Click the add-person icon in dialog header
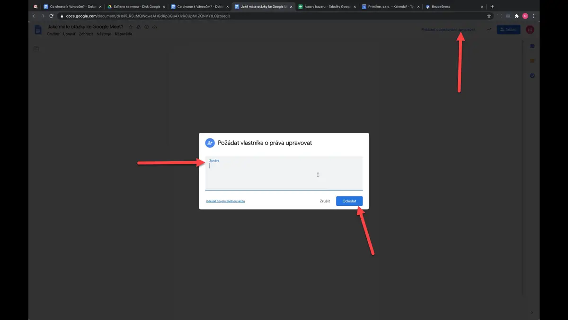568x320 pixels. 210,143
